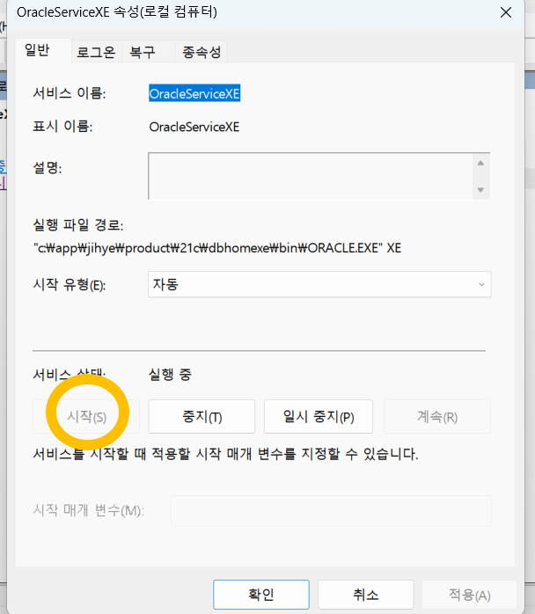Cancel with the 취소 button
The width and height of the screenshot is (535, 614).
(x=365, y=595)
